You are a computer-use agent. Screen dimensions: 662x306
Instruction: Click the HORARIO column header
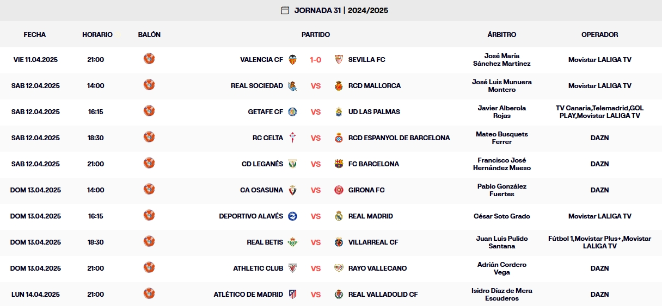(x=97, y=34)
